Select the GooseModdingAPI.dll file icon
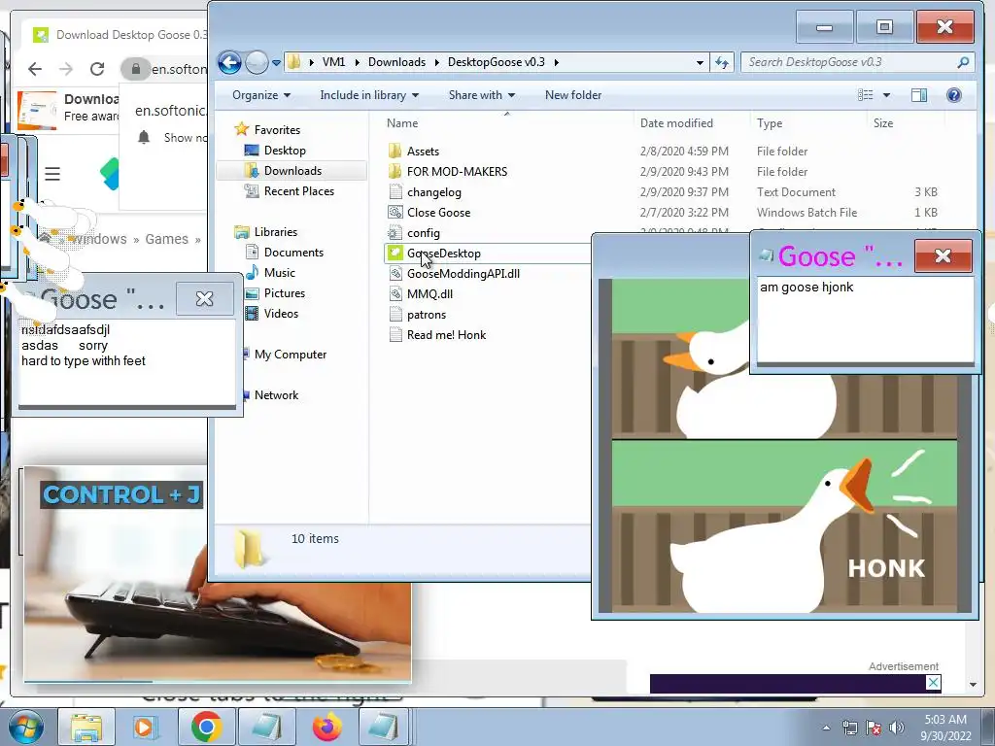Viewport: 995px width, 746px height. tap(395, 273)
